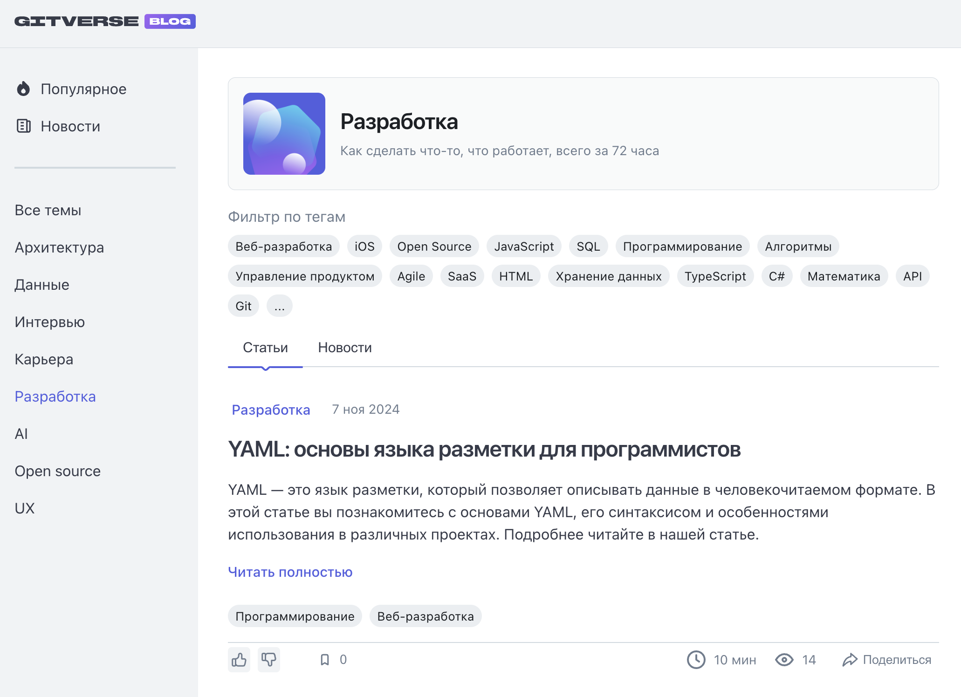Screen dimensions: 961x697
Task: Expand more tags with the ellipsis chip
Action: [279, 306]
